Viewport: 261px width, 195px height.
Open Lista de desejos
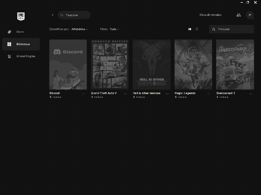(210, 15)
